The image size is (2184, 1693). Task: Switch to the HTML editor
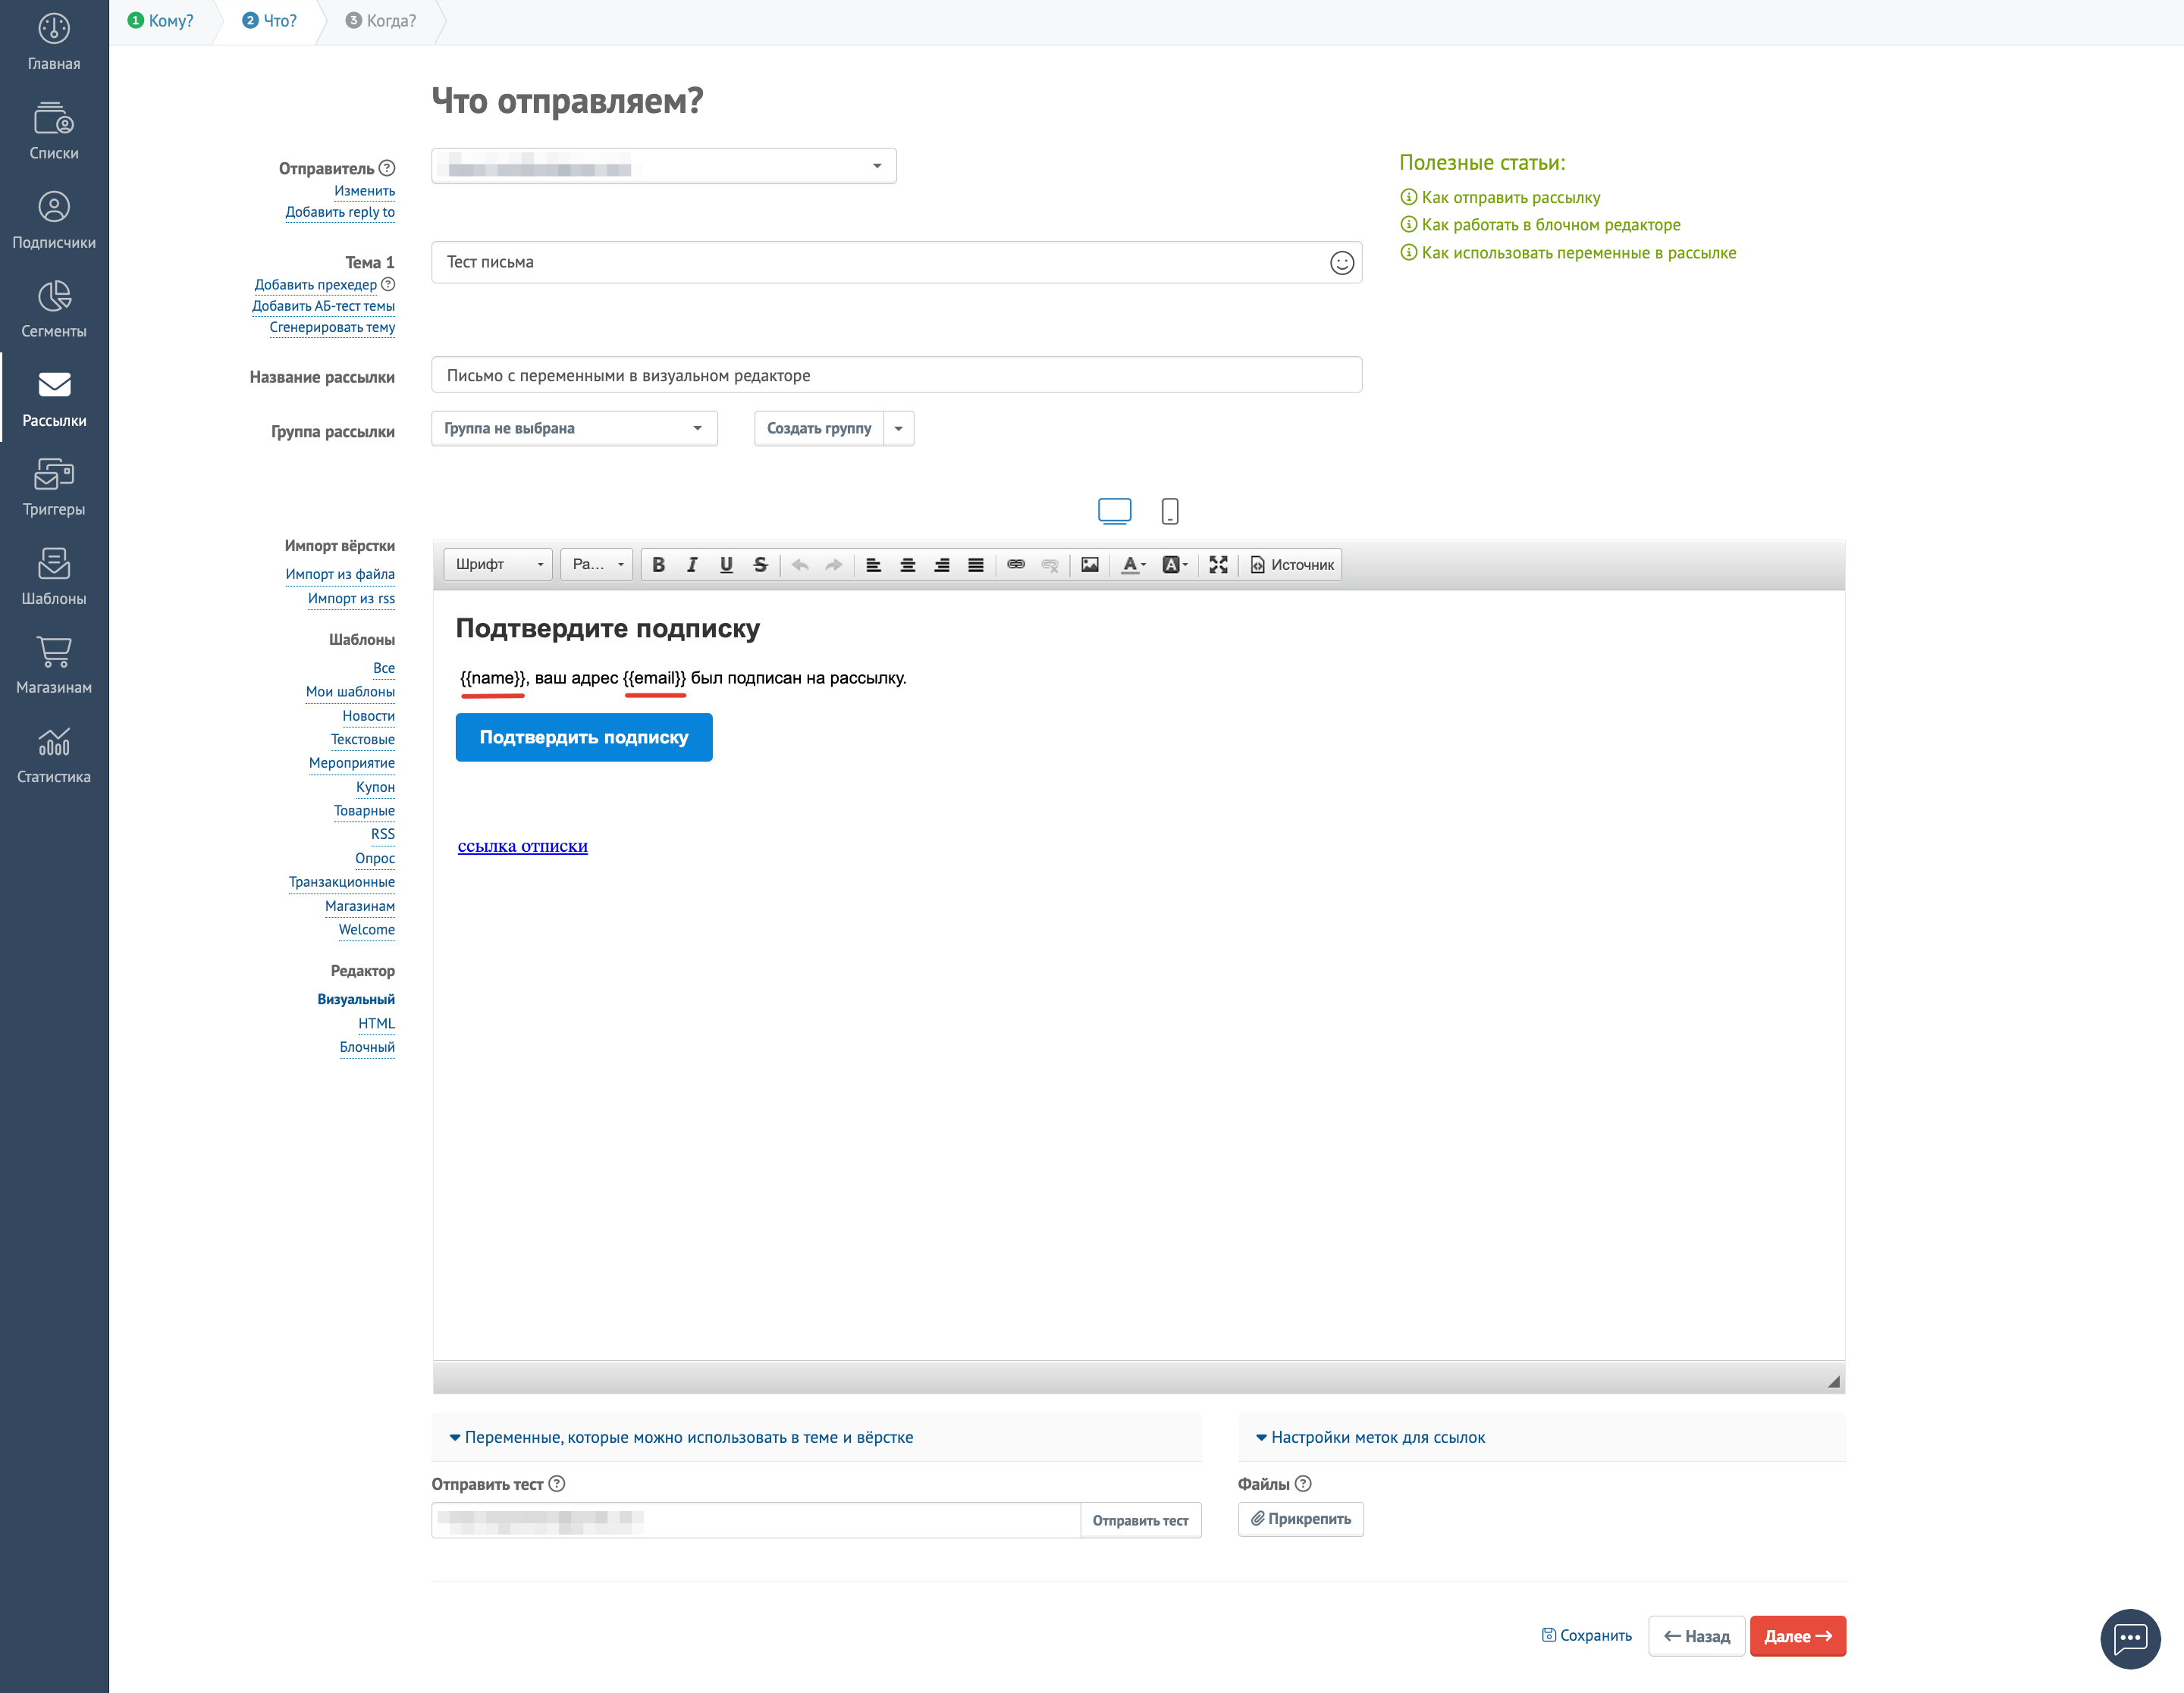tap(376, 1023)
